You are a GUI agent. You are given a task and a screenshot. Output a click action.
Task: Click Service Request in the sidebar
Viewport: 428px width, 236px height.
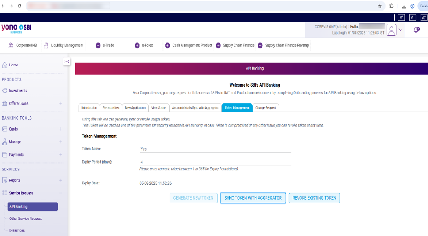point(21,193)
